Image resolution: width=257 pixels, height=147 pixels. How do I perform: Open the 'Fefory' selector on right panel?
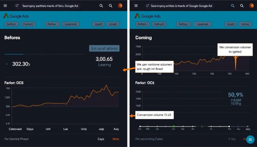183,24
